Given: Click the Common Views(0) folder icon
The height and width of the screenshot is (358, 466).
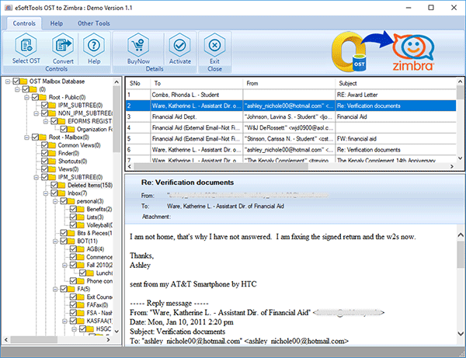Looking at the screenshot, I should click(52, 145).
